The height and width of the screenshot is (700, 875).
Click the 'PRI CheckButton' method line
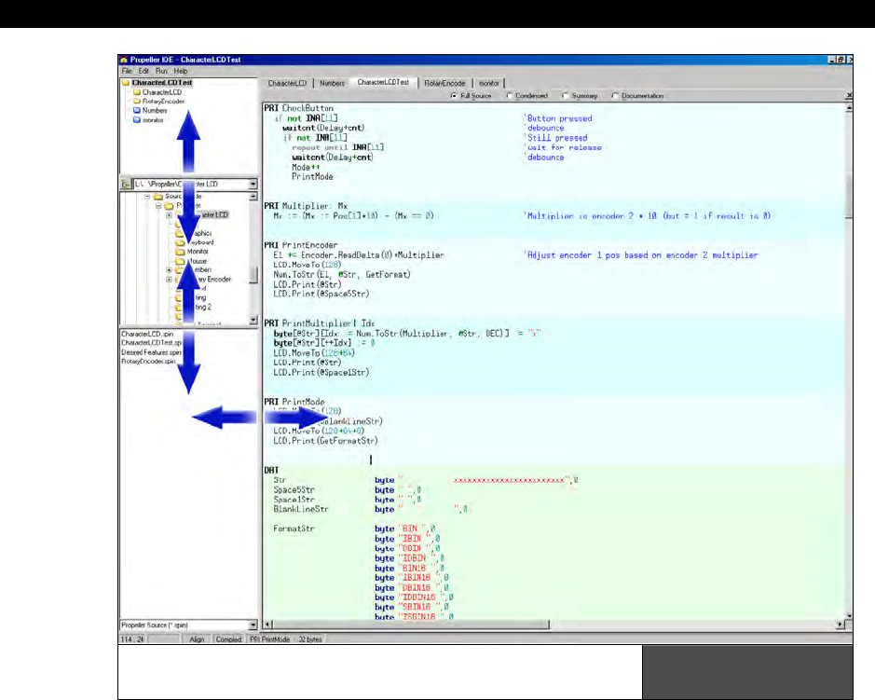point(298,108)
